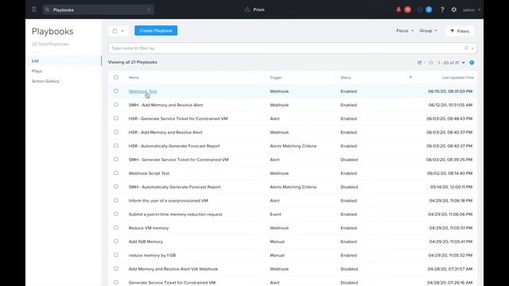The height and width of the screenshot is (286, 509).
Task: Open reduce memory by 1 GB playbook
Action: click(x=152, y=255)
